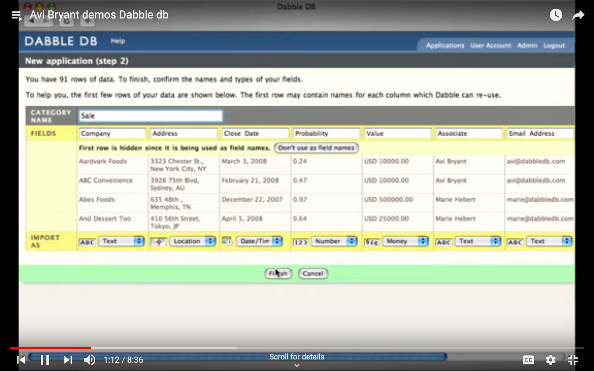Go to the previous video
Image resolution: width=594 pixels, height=371 pixels.
point(21,360)
